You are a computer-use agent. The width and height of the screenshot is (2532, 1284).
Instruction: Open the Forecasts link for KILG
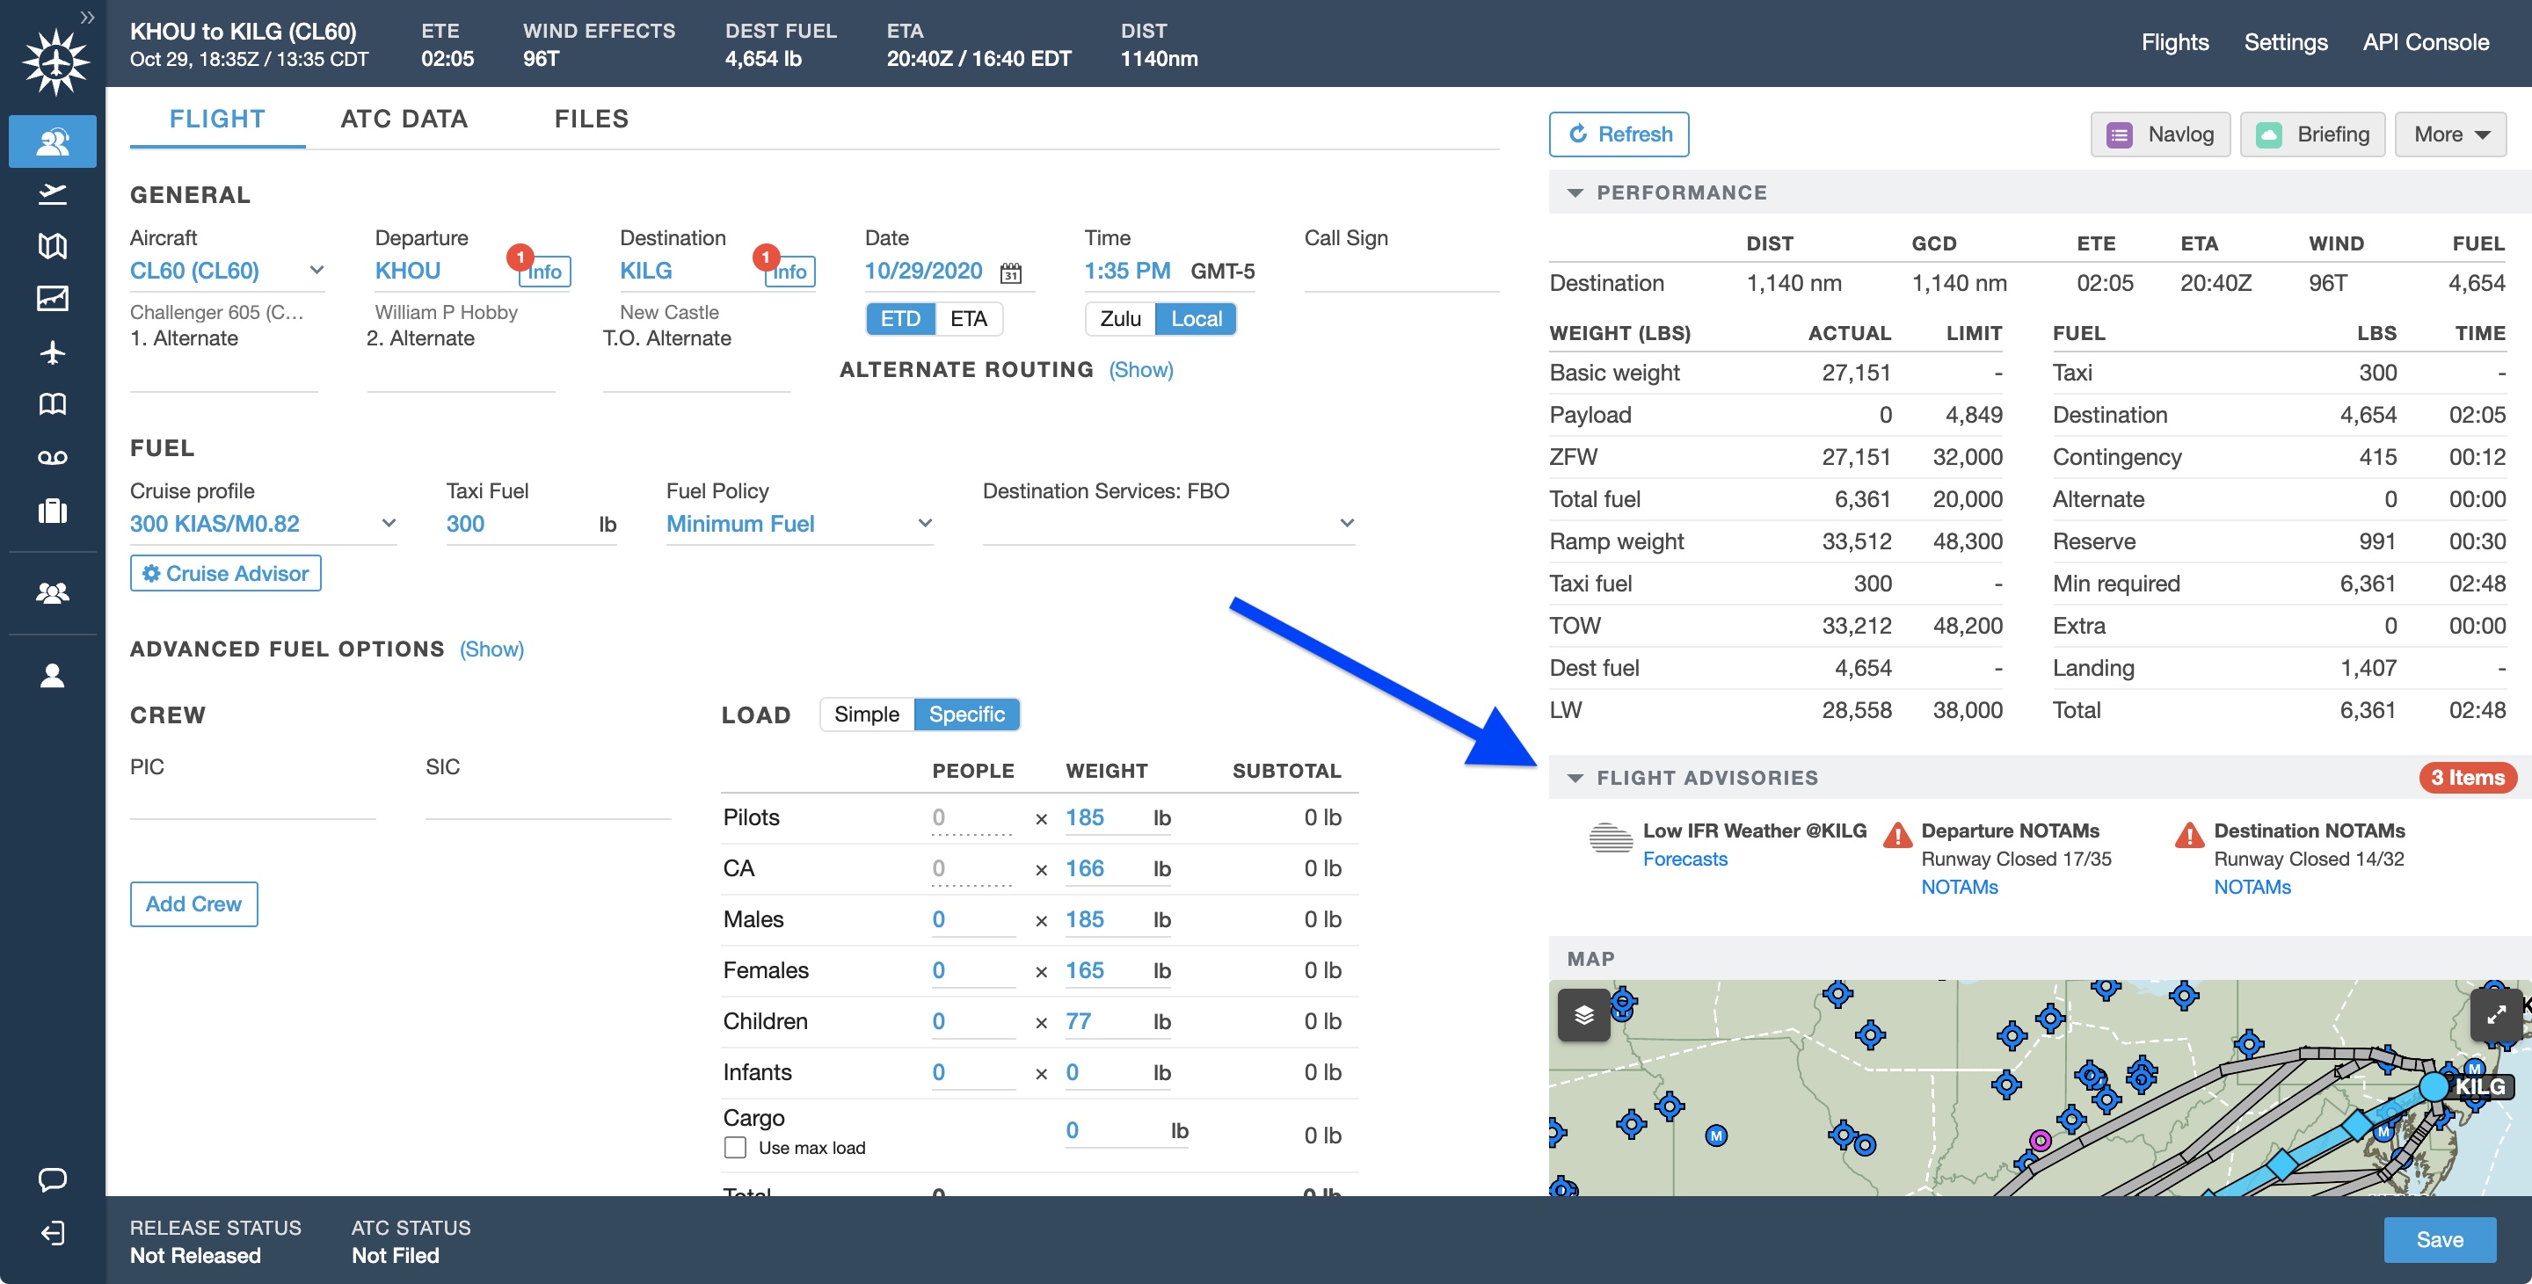1684,859
